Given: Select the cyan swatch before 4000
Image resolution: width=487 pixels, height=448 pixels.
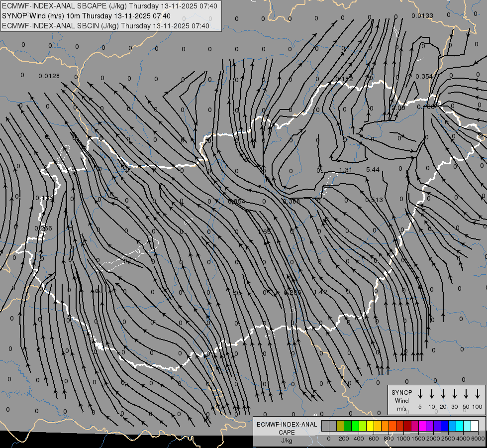Looking at the screenshot, I should click(459, 426).
